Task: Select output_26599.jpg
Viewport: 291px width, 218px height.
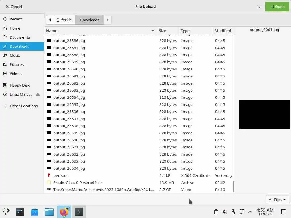Action: [138, 133]
